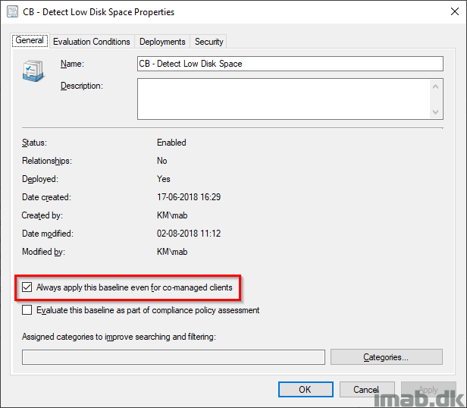
Task: Click the Modified by value KM\mab
Action: 172,252
